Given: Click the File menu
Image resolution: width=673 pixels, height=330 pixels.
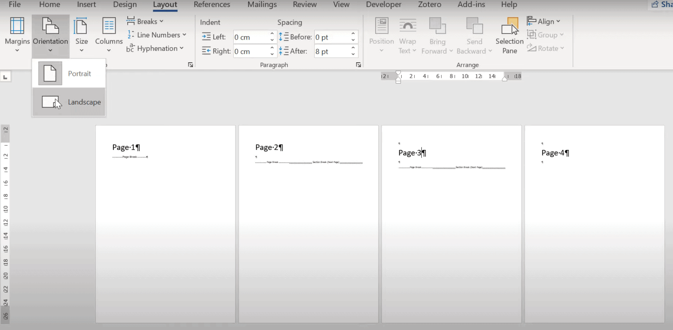Looking at the screenshot, I should click(15, 5).
